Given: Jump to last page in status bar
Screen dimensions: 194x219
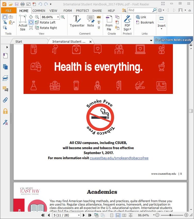Looking at the screenshot, I should pyautogui.click(x=90, y=215).
